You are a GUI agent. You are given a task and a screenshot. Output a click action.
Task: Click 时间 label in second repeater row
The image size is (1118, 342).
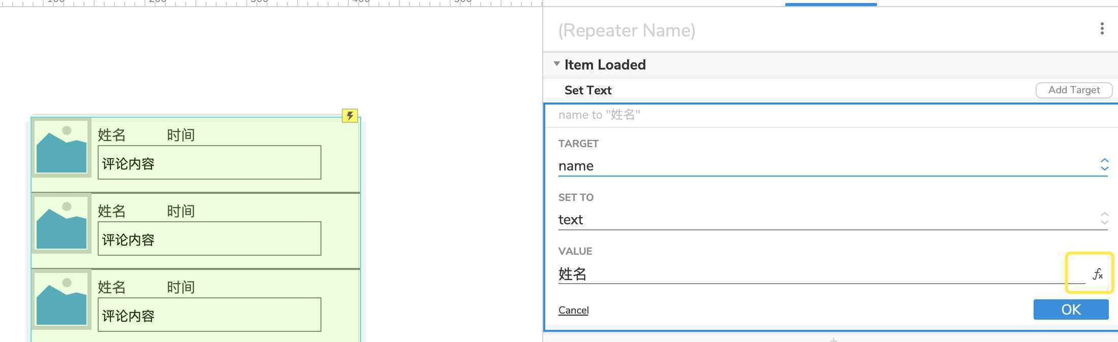181,211
